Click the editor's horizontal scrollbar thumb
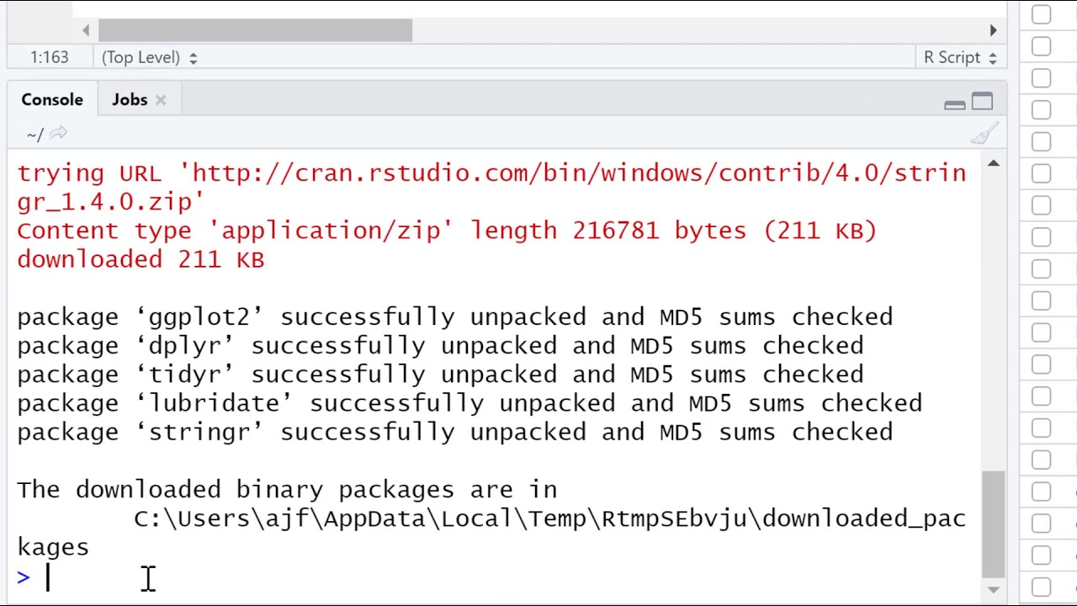Screen dimensions: 1077x606 point(255,30)
